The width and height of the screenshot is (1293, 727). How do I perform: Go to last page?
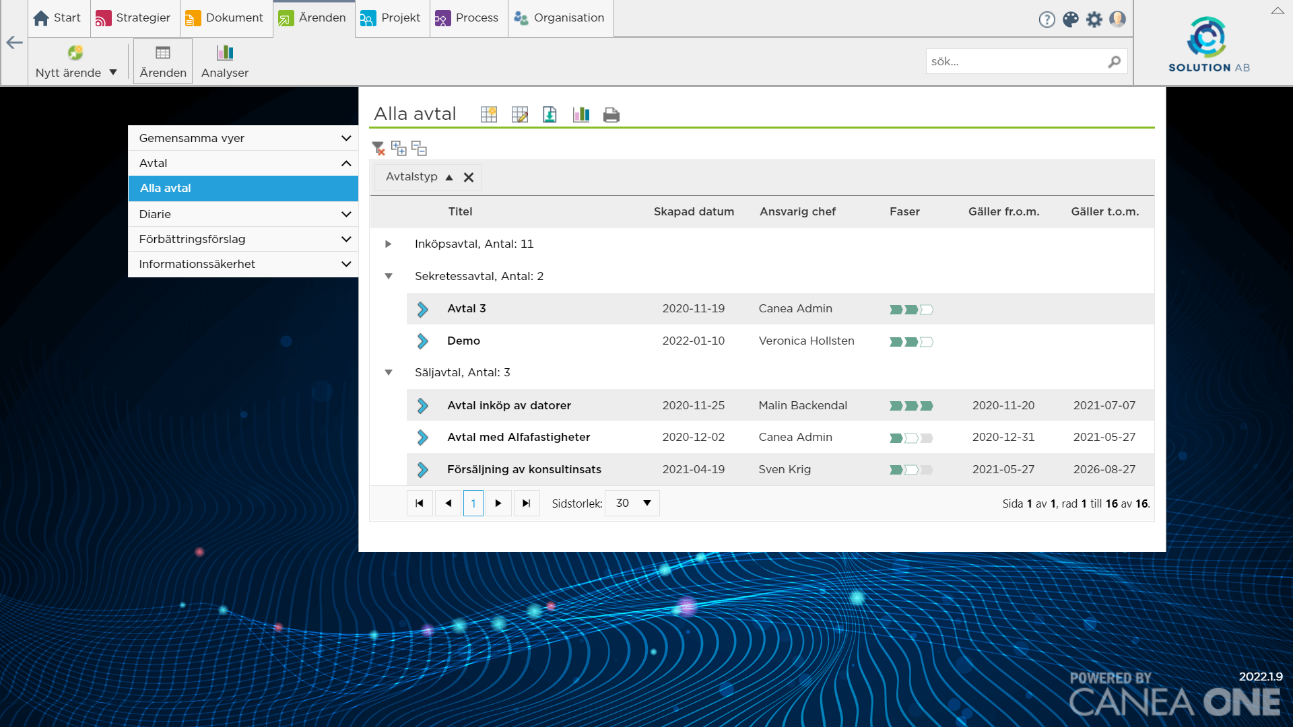pos(527,503)
